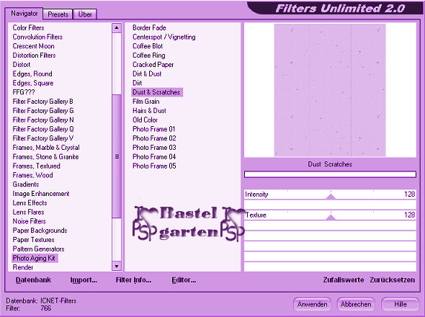
Task: Select Paper Textures category
Action: (33, 240)
